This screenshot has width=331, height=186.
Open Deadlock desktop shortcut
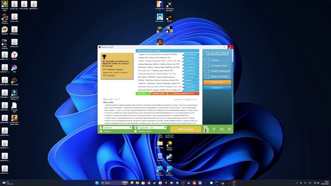pos(5,30)
